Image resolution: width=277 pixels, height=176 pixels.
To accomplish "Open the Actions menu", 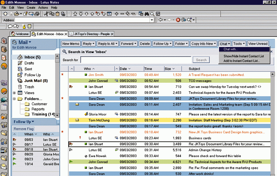I will click(43, 7).
